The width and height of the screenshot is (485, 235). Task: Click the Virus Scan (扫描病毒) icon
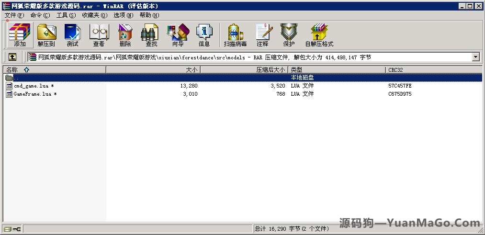point(235,35)
